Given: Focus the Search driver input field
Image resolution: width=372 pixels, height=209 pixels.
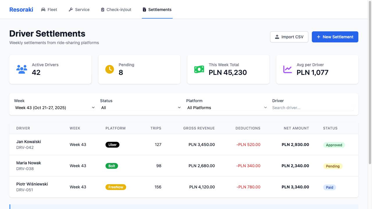Looking at the screenshot, I should 313,108.
